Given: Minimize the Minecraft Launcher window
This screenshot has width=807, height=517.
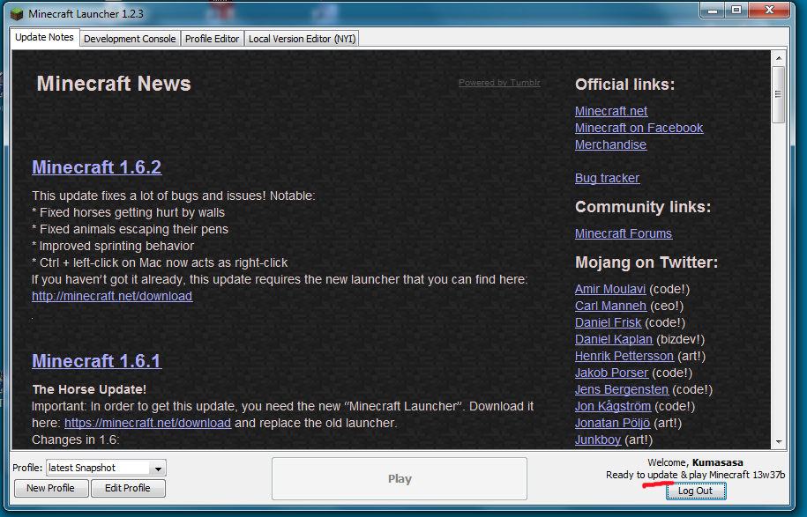Looking at the screenshot, I should tap(713, 11).
